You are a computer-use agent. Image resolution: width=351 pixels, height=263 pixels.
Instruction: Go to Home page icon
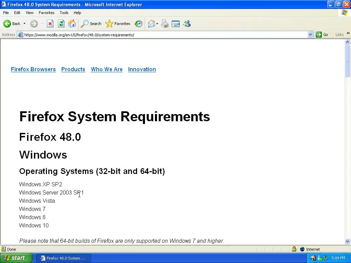tap(72, 24)
